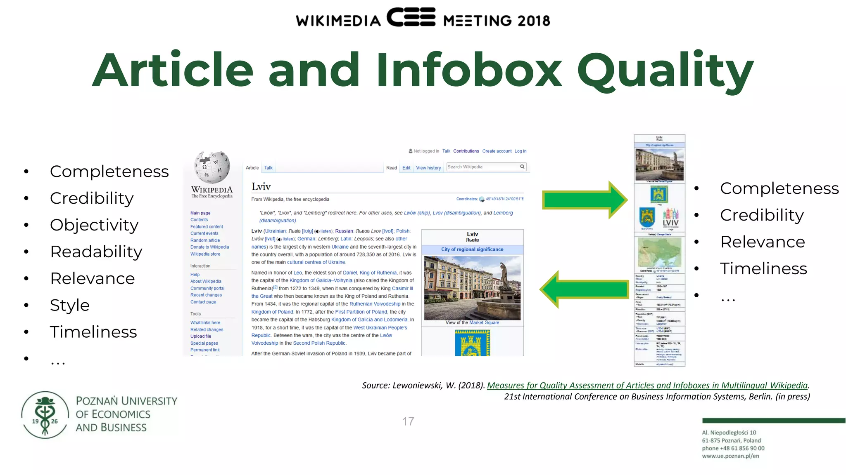Click What links here link
Screen dimensions: 846x475
(205, 322)
